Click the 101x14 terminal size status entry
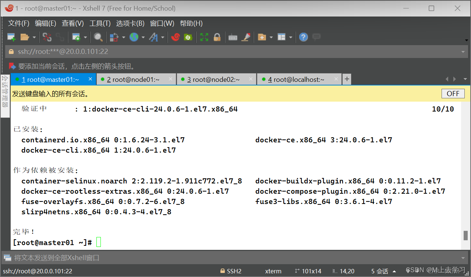The width and height of the screenshot is (471, 277). pos(308,271)
